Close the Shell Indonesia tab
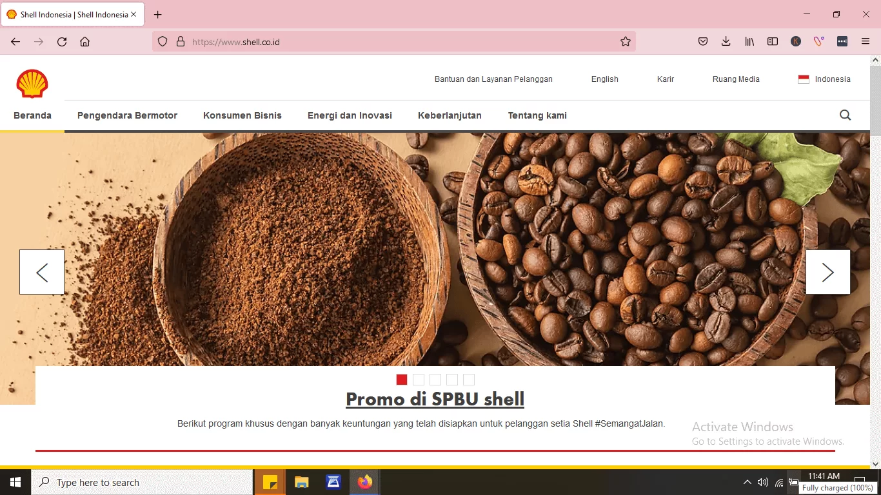 pyautogui.click(x=134, y=14)
